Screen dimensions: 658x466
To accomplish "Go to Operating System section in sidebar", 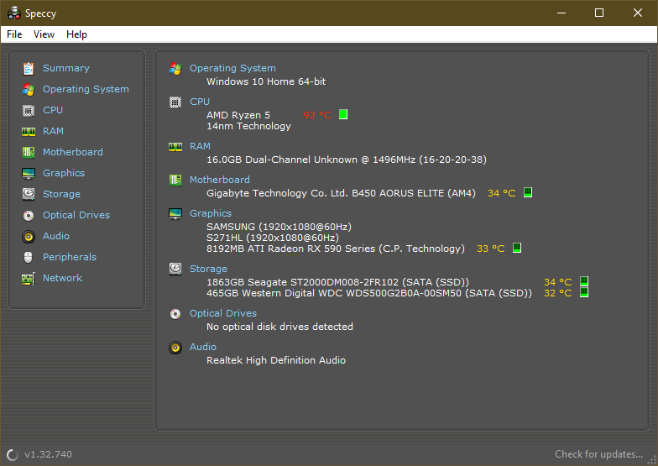I will click(86, 89).
